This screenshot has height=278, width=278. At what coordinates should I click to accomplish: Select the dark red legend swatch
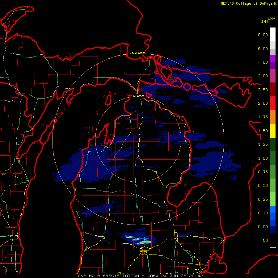pos(273,90)
